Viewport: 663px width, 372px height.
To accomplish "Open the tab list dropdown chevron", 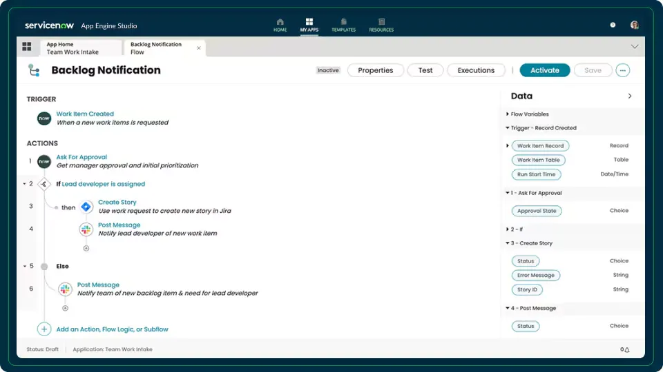I will [634, 47].
